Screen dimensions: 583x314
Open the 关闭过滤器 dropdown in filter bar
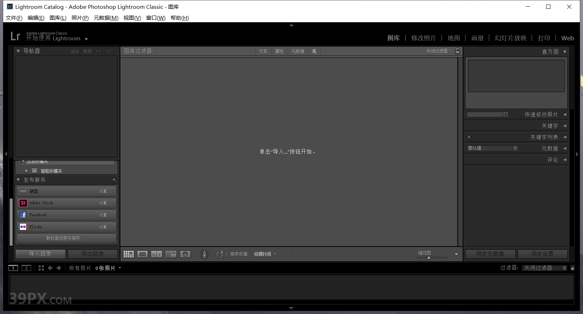[439, 51]
